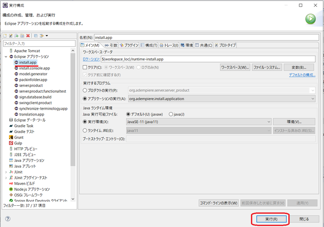The height and width of the screenshot is (227, 324).
Task: Click the 変数(B)... button
Action: click(299, 68)
